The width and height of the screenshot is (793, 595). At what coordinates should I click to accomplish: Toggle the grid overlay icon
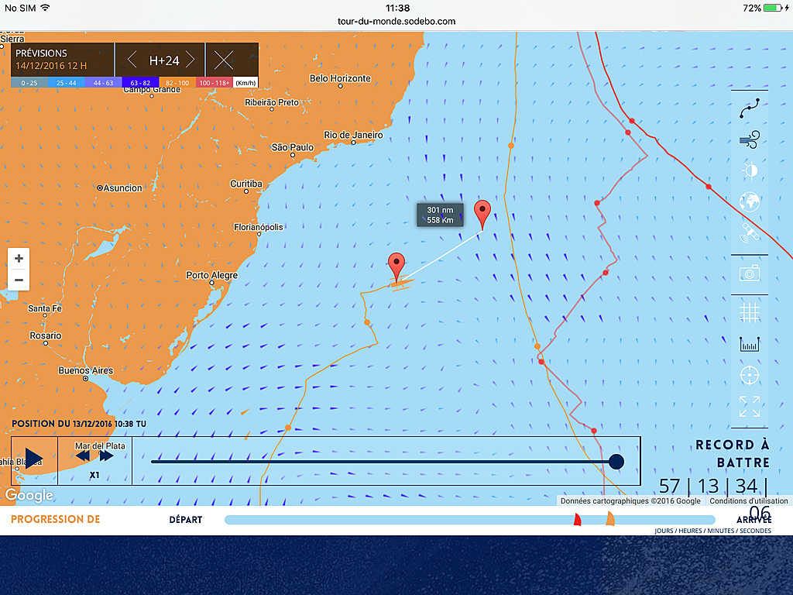(750, 312)
